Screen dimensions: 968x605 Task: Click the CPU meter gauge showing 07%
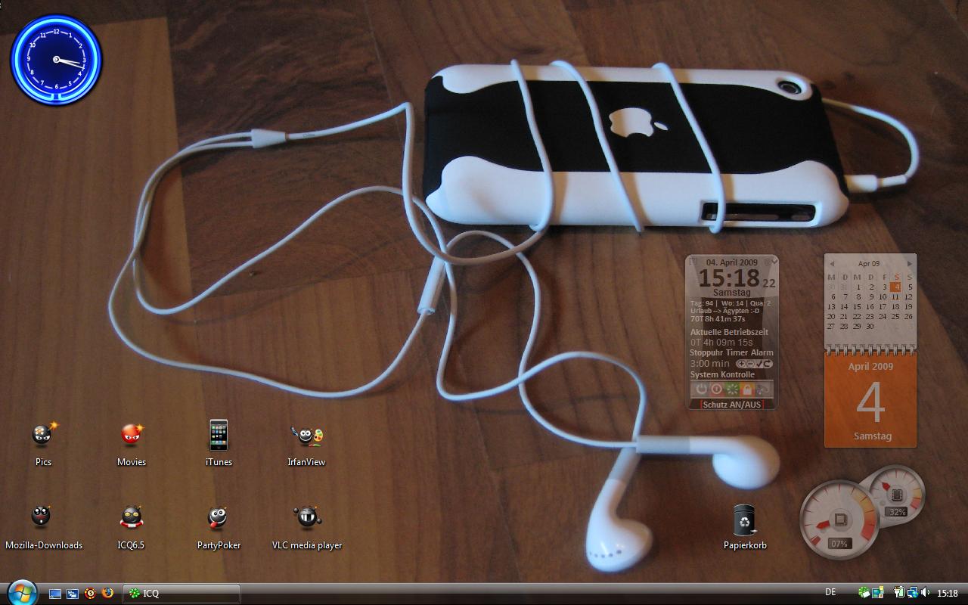point(839,520)
